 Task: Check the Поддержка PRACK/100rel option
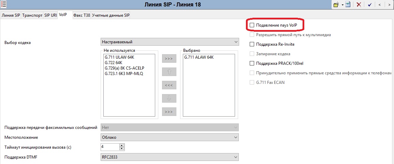click(252, 63)
